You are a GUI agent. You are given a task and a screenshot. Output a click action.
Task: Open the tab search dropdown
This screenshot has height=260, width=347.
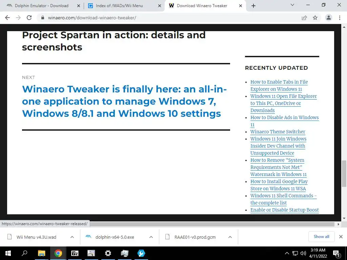[x=292, y=5]
